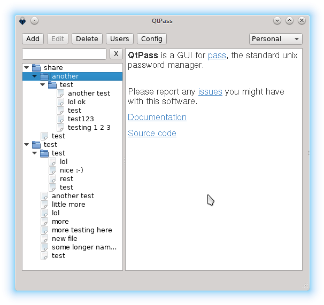Image resolution: width=324 pixels, height=305 pixels.
Task: Click file icon beside 'new file'
Action: click(x=44, y=239)
